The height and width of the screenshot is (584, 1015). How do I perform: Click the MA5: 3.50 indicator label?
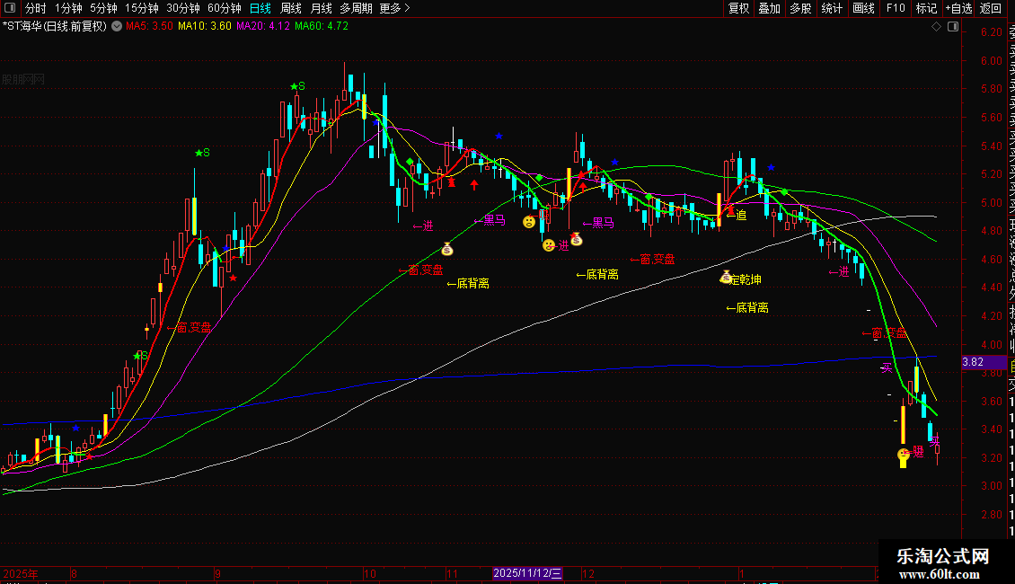pos(149,26)
